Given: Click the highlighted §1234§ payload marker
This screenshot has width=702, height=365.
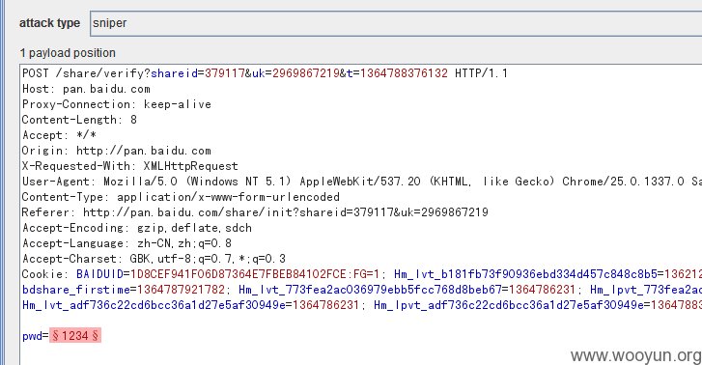Looking at the screenshot, I should (75, 335).
